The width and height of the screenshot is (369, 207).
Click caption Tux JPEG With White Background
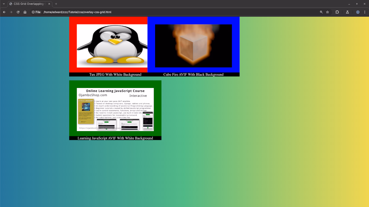pos(115,74)
